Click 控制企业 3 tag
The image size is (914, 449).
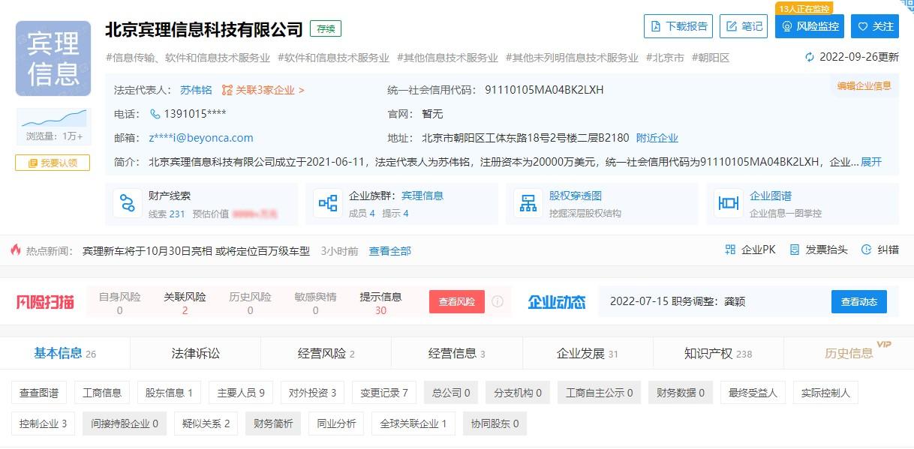coord(43,424)
